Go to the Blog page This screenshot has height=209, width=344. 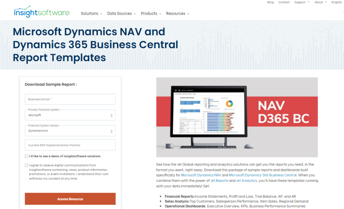click(271, 2)
